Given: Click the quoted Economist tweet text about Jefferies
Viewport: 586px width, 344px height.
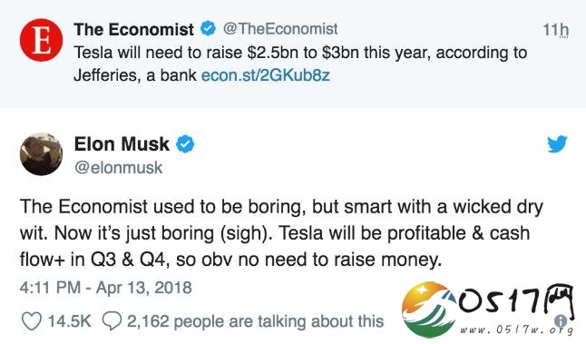Looking at the screenshot, I should [x=300, y=64].
